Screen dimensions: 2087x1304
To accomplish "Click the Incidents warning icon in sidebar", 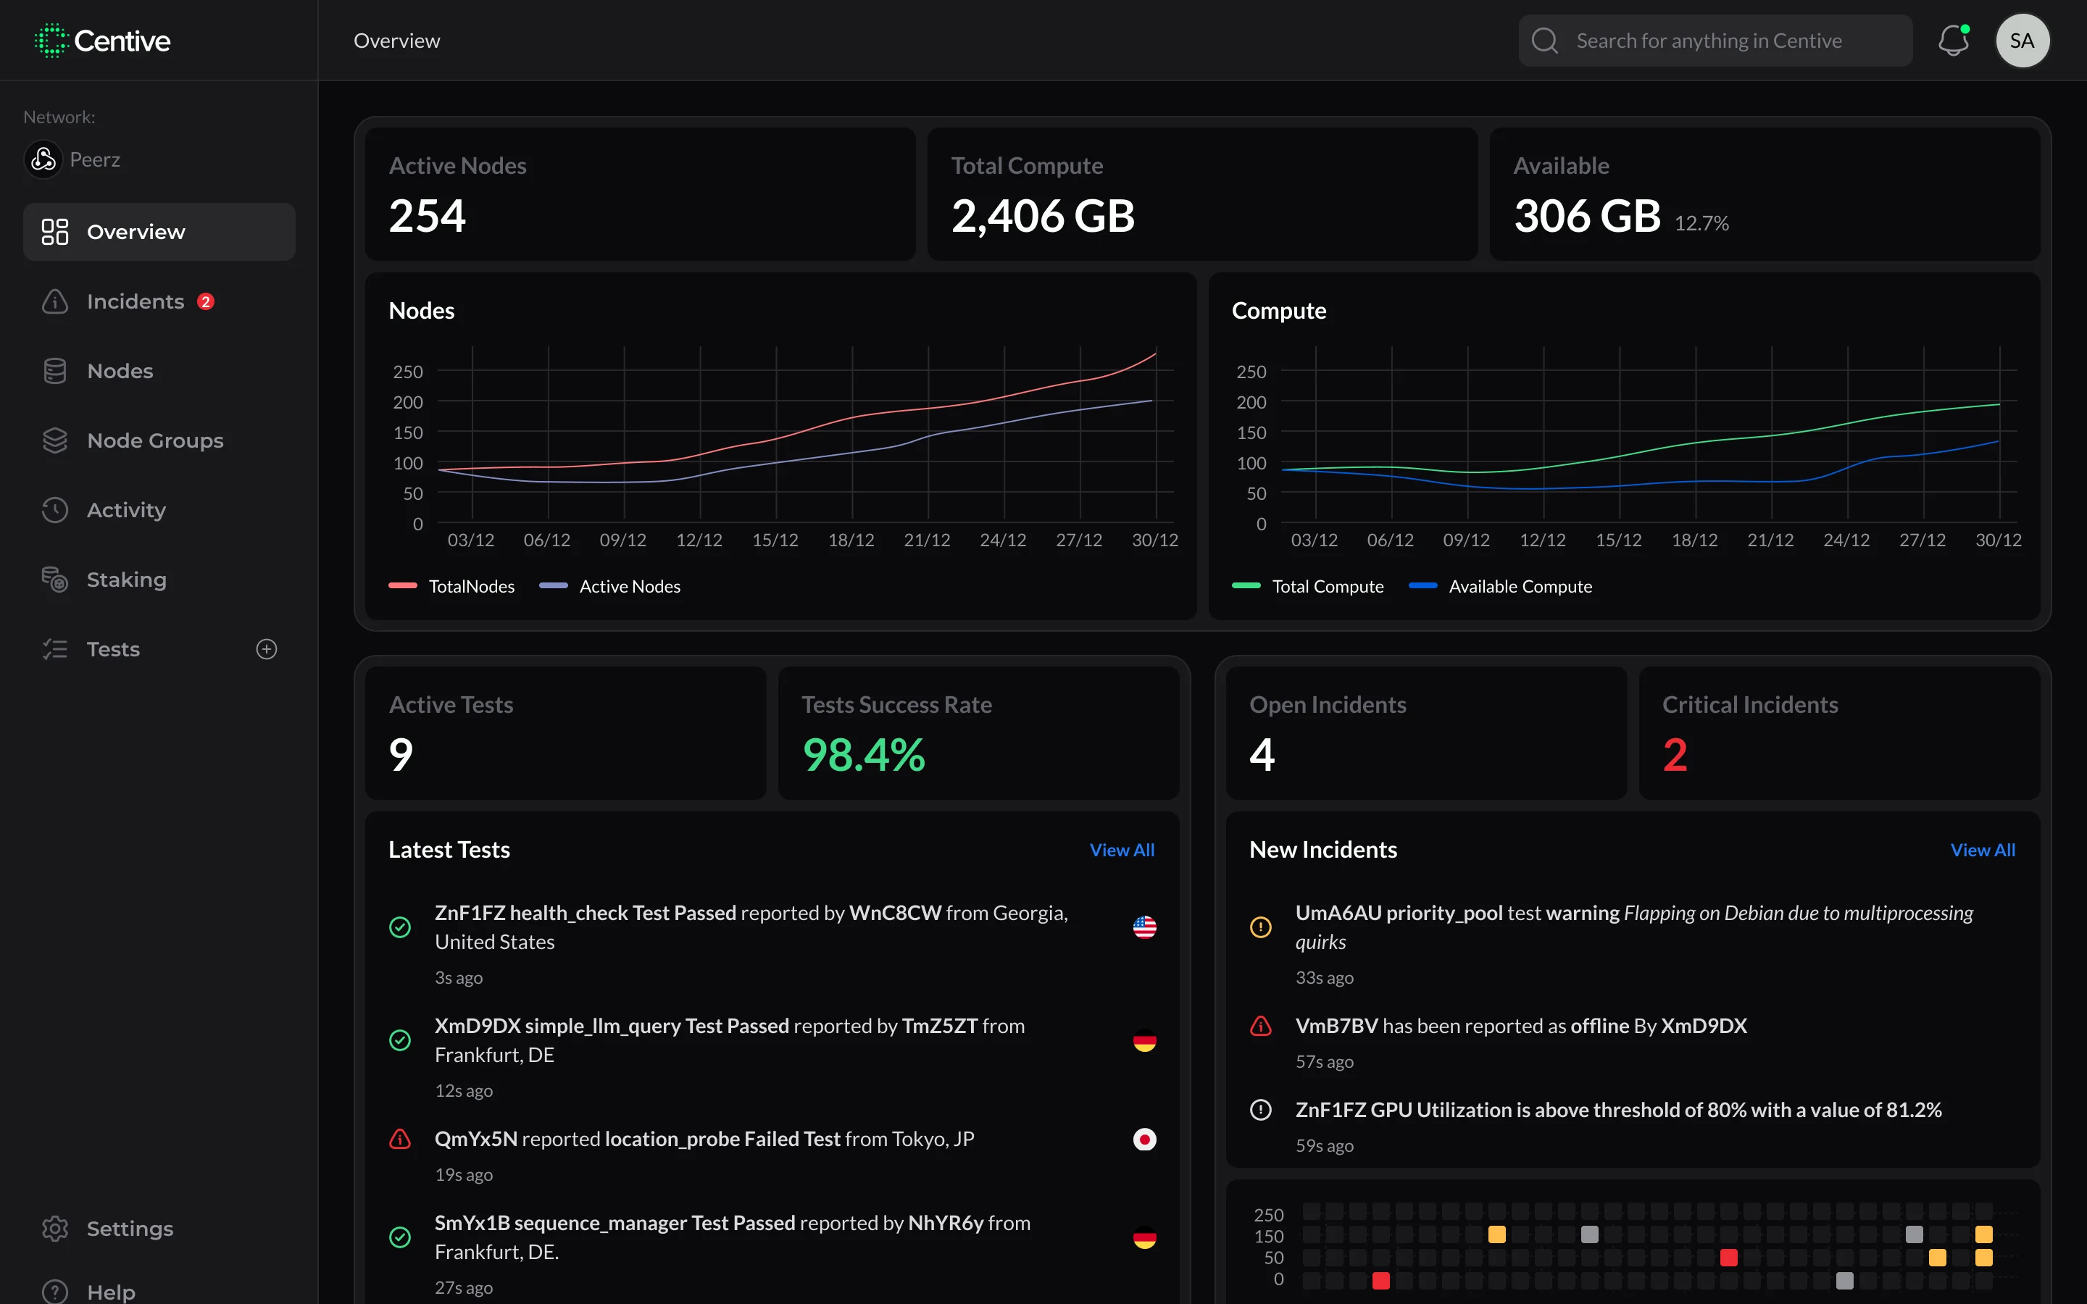I will click(55, 302).
